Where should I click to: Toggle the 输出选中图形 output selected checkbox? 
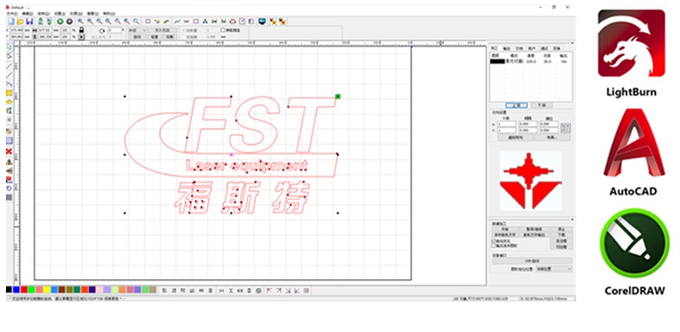[493, 245]
